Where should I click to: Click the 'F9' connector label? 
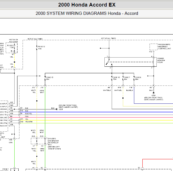tap(21, 113)
